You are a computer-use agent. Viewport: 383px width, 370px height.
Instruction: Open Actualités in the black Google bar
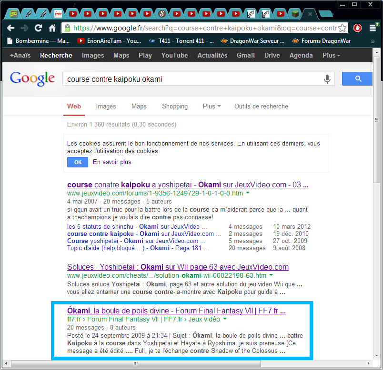[212, 55]
